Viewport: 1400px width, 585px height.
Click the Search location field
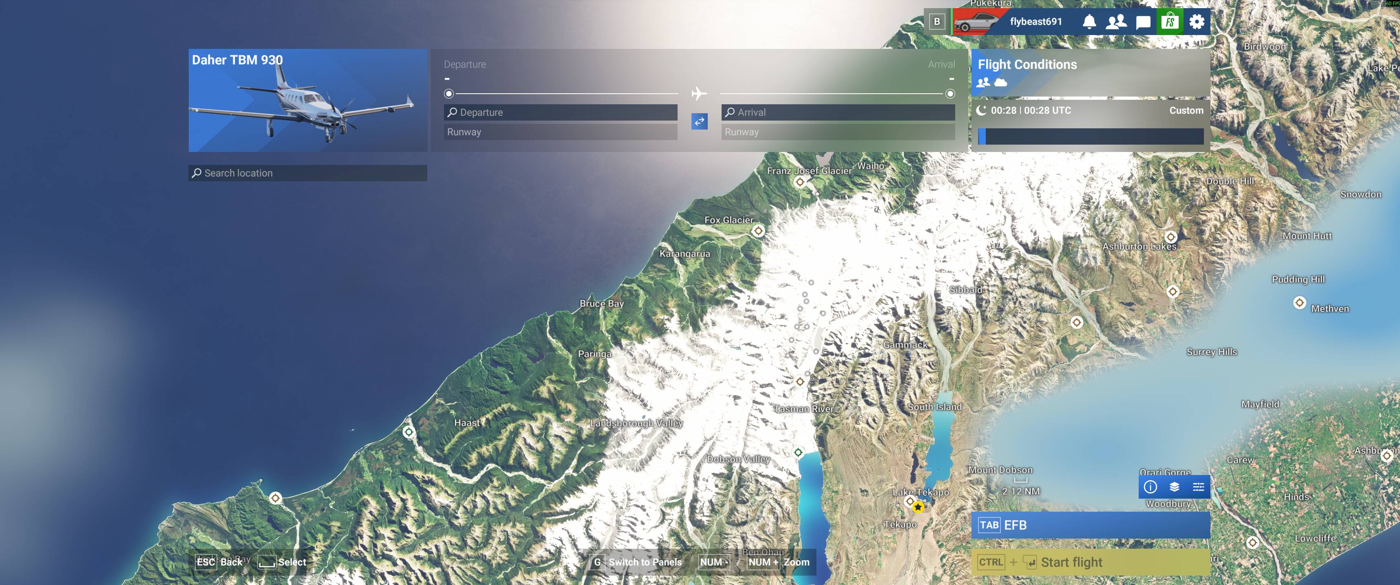pyautogui.click(x=308, y=173)
